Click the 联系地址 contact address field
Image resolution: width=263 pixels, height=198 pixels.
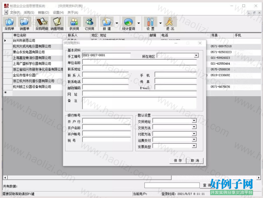click(140, 68)
